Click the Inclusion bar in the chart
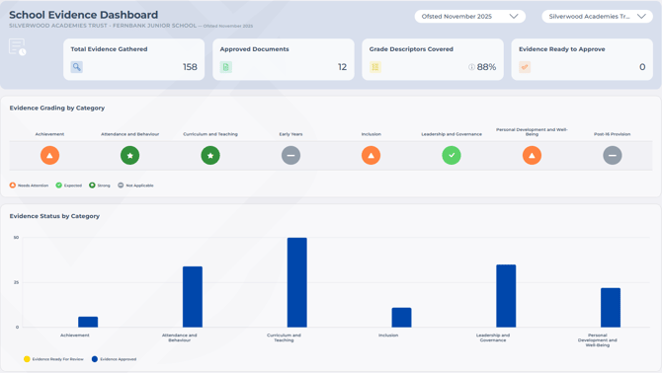 [401, 318]
